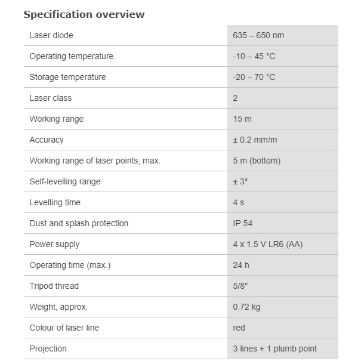Click the "3 lines + 1 plumb point" value

pyautogui.click(x=274, y=348)
